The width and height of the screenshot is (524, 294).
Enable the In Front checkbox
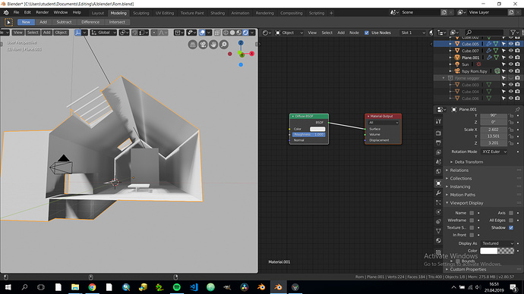pyautogui.click(x=472, y=235)
